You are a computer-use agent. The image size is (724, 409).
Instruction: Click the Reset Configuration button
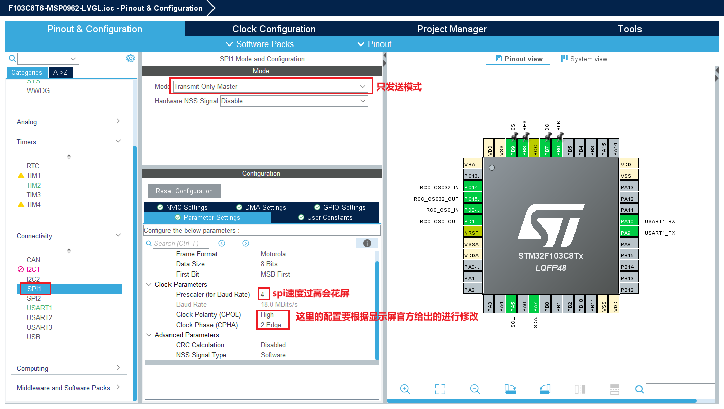pyautogui.click(x=184, y=191)
